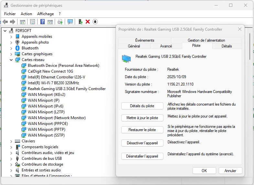The width and height of the screenshot is (254, 185).
Task: Click the scan for hardware changes icon
Action: tap(70, 22)
